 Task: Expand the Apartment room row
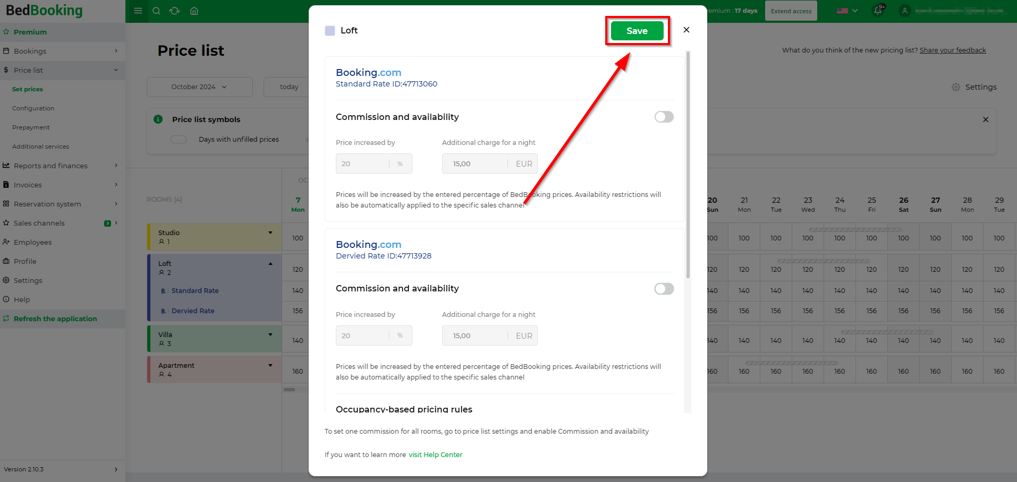[270, 365]
